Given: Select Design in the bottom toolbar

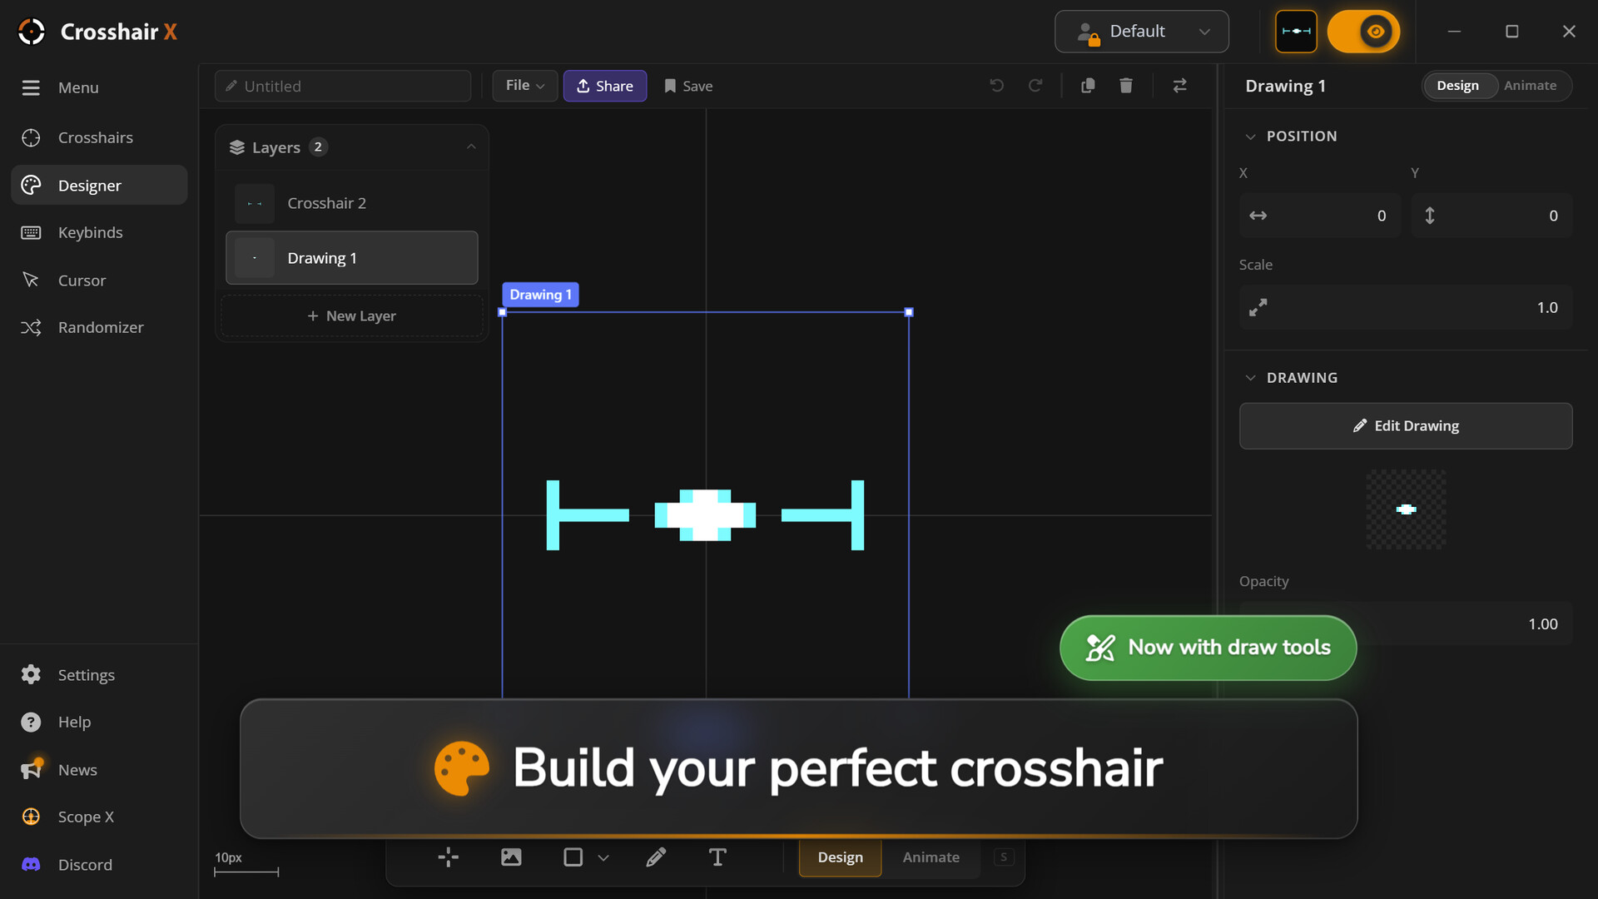Looking at the screenshot, I should coord(840,857).
